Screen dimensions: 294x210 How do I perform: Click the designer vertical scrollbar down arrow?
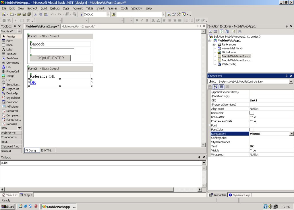click(204, 145)
